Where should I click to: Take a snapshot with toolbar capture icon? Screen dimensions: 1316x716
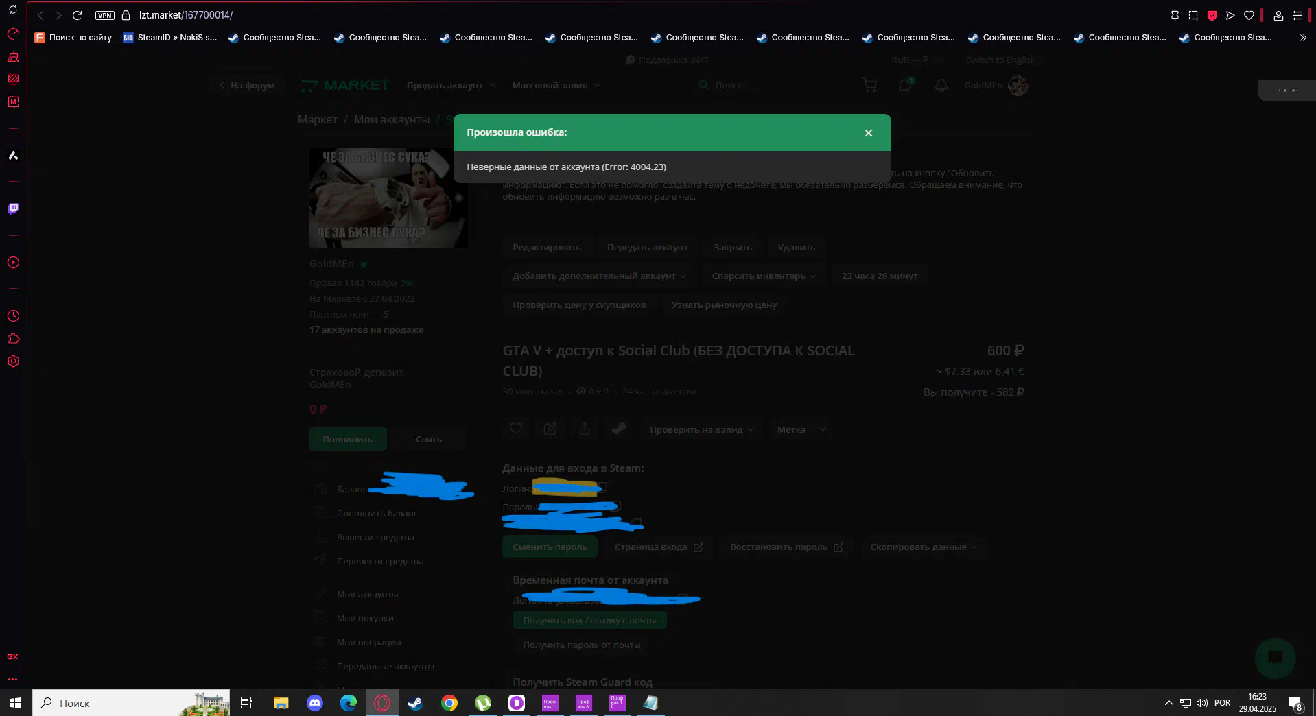point(1193,15)
